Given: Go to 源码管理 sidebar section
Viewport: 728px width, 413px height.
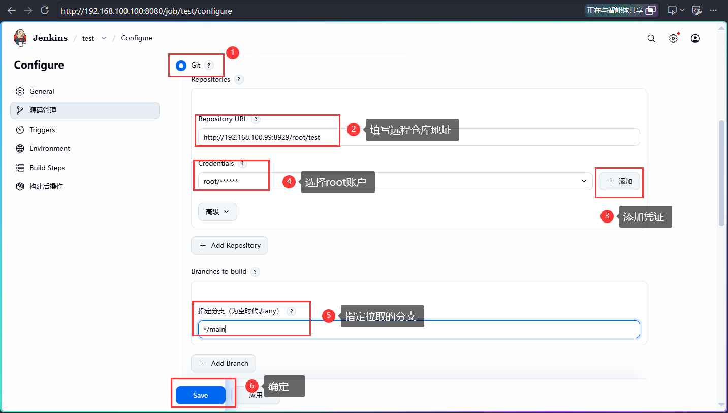Looking at the screenshot, I should (85, 110).
